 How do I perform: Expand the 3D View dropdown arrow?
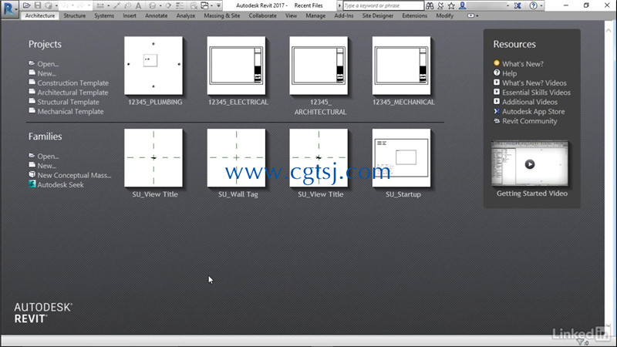point(160,5)
